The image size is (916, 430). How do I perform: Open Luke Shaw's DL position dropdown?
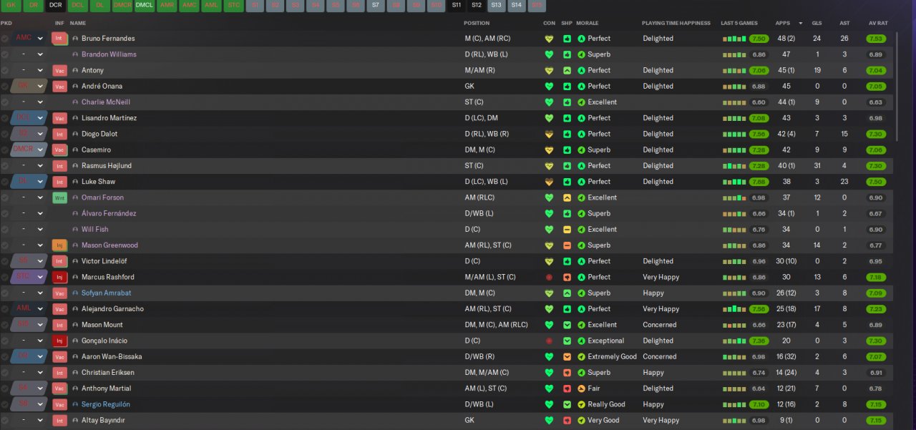click(x=29, y=182)
